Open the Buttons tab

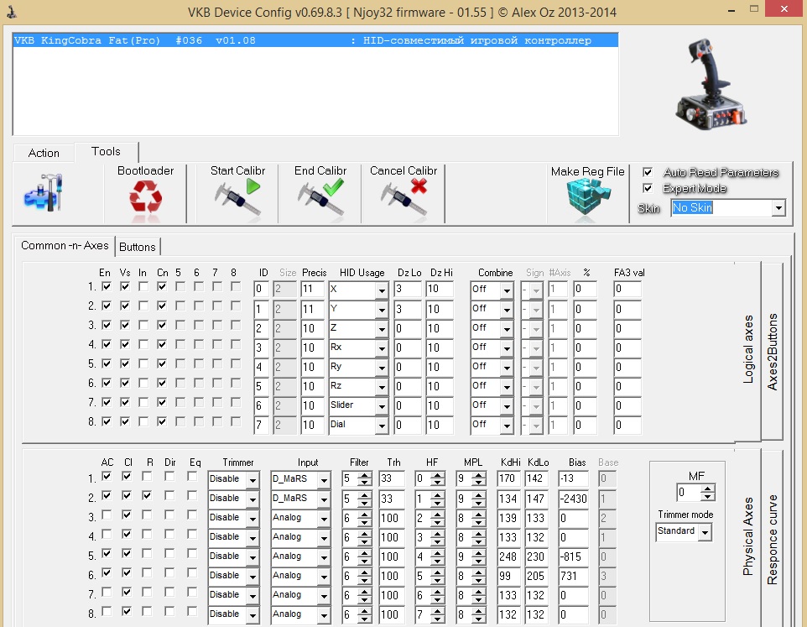[138, 247]
